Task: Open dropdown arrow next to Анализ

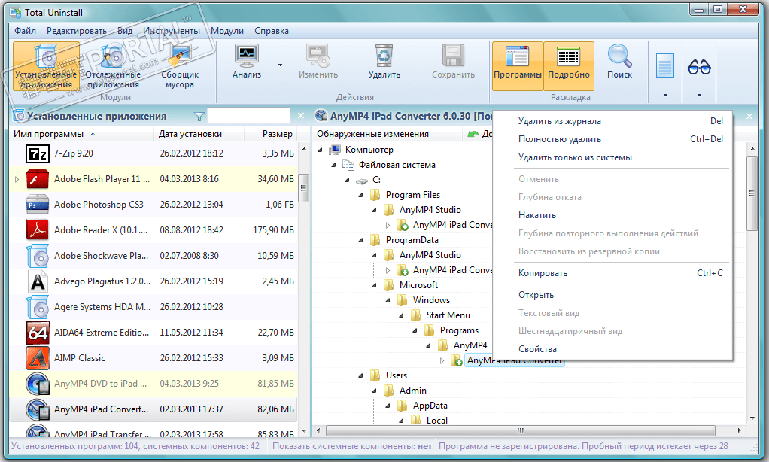Action: [x=280, y=65]
